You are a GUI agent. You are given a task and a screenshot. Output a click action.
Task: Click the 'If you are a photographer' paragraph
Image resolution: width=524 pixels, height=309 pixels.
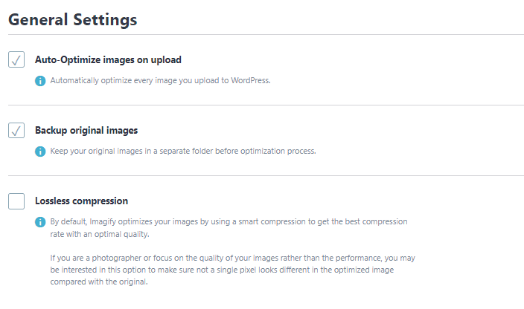click(x=231, y=257)
